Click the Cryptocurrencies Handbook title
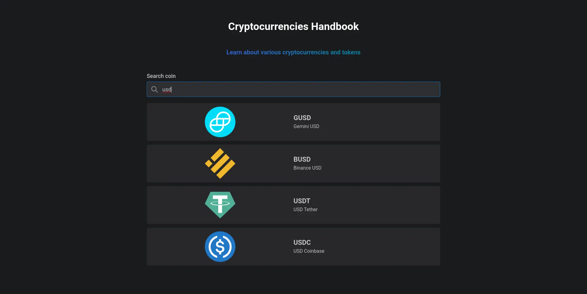The height and width of the screenshot is (294, 587). coord(293,27)
